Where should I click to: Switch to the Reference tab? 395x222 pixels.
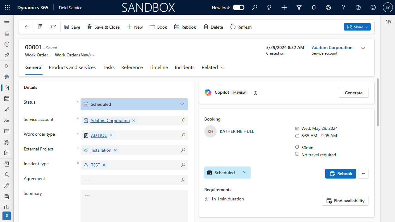click(132, 67)
